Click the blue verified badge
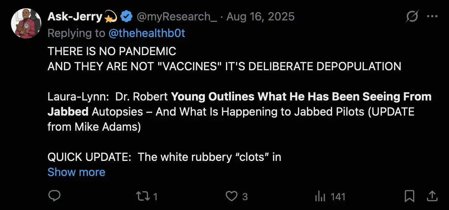 point(126,17)
